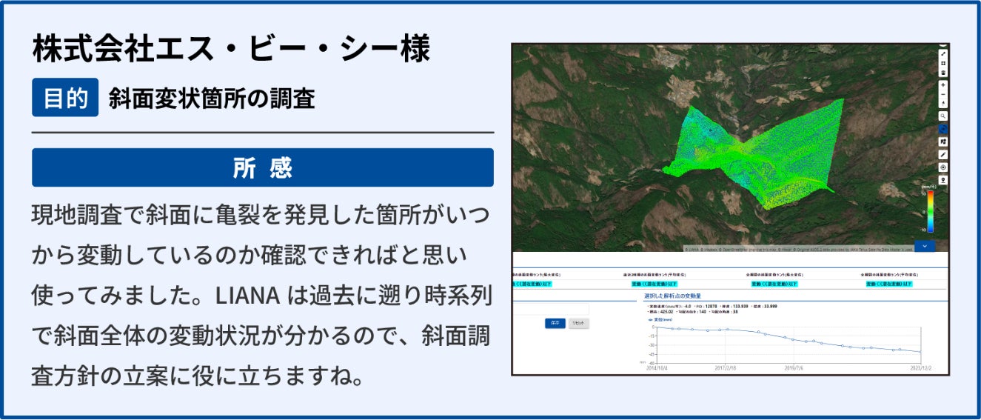The image size is (981, 420).
Task: Click the blue 保存 save button
Action: click(x=555, y=323)
